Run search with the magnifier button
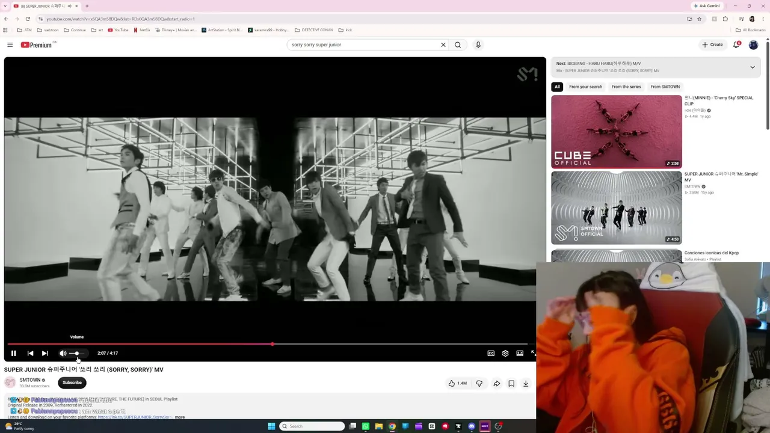 click(x=458, y=45)
